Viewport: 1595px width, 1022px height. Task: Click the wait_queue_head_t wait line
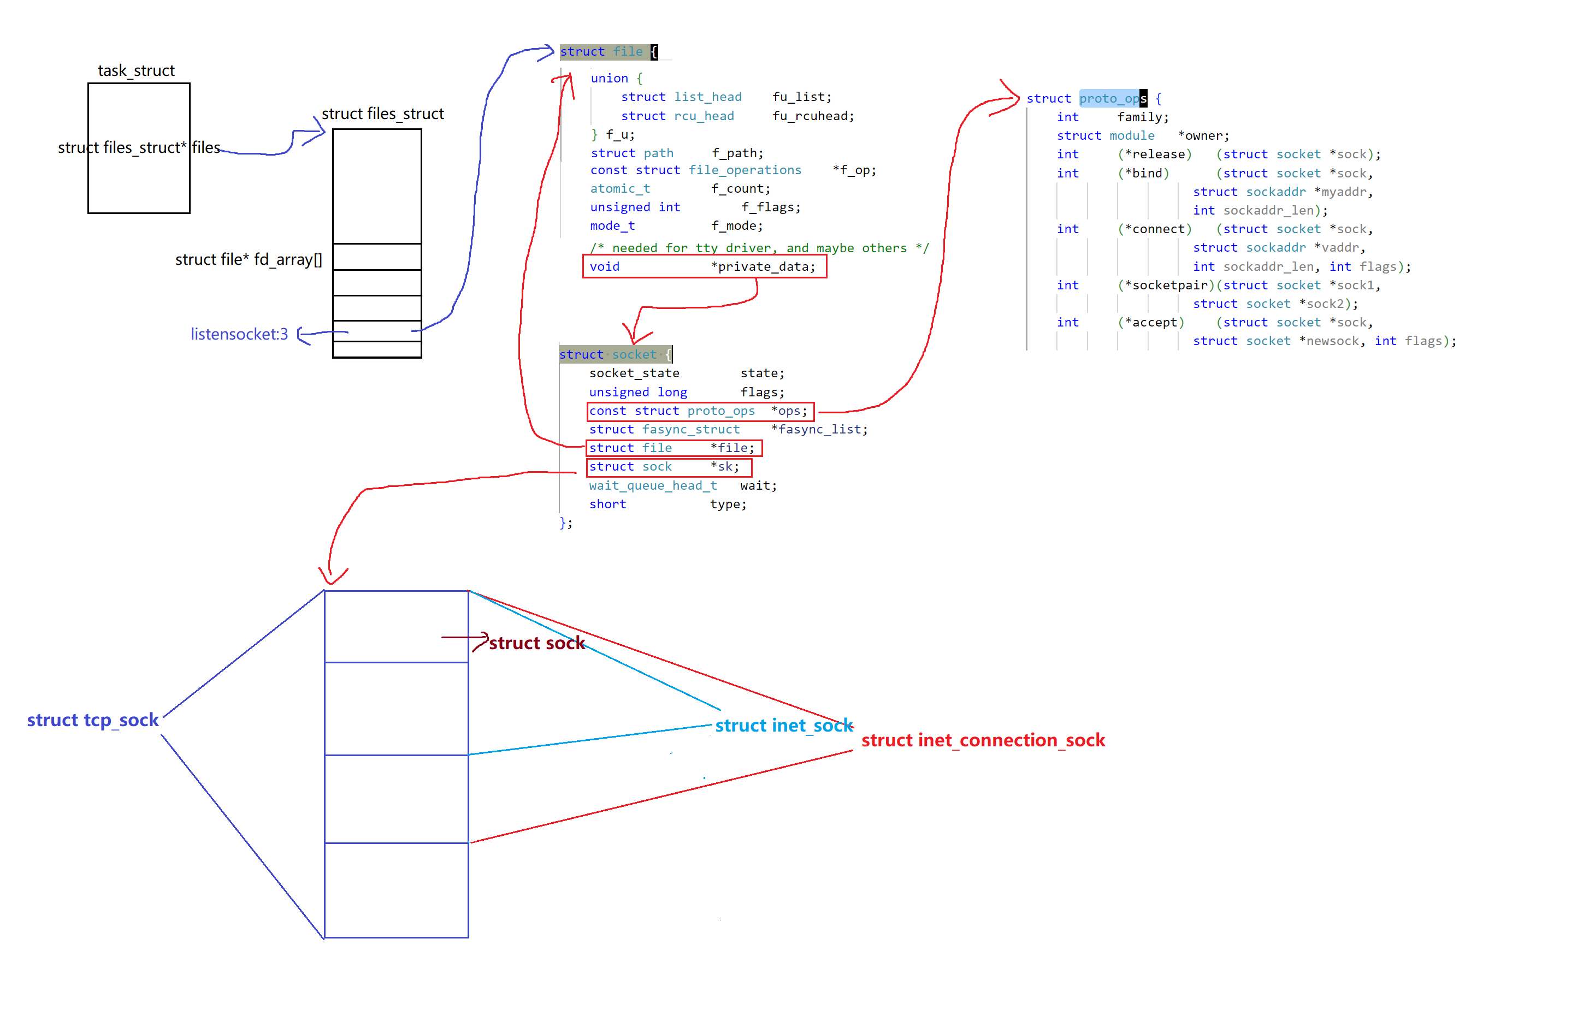point(682,486)
